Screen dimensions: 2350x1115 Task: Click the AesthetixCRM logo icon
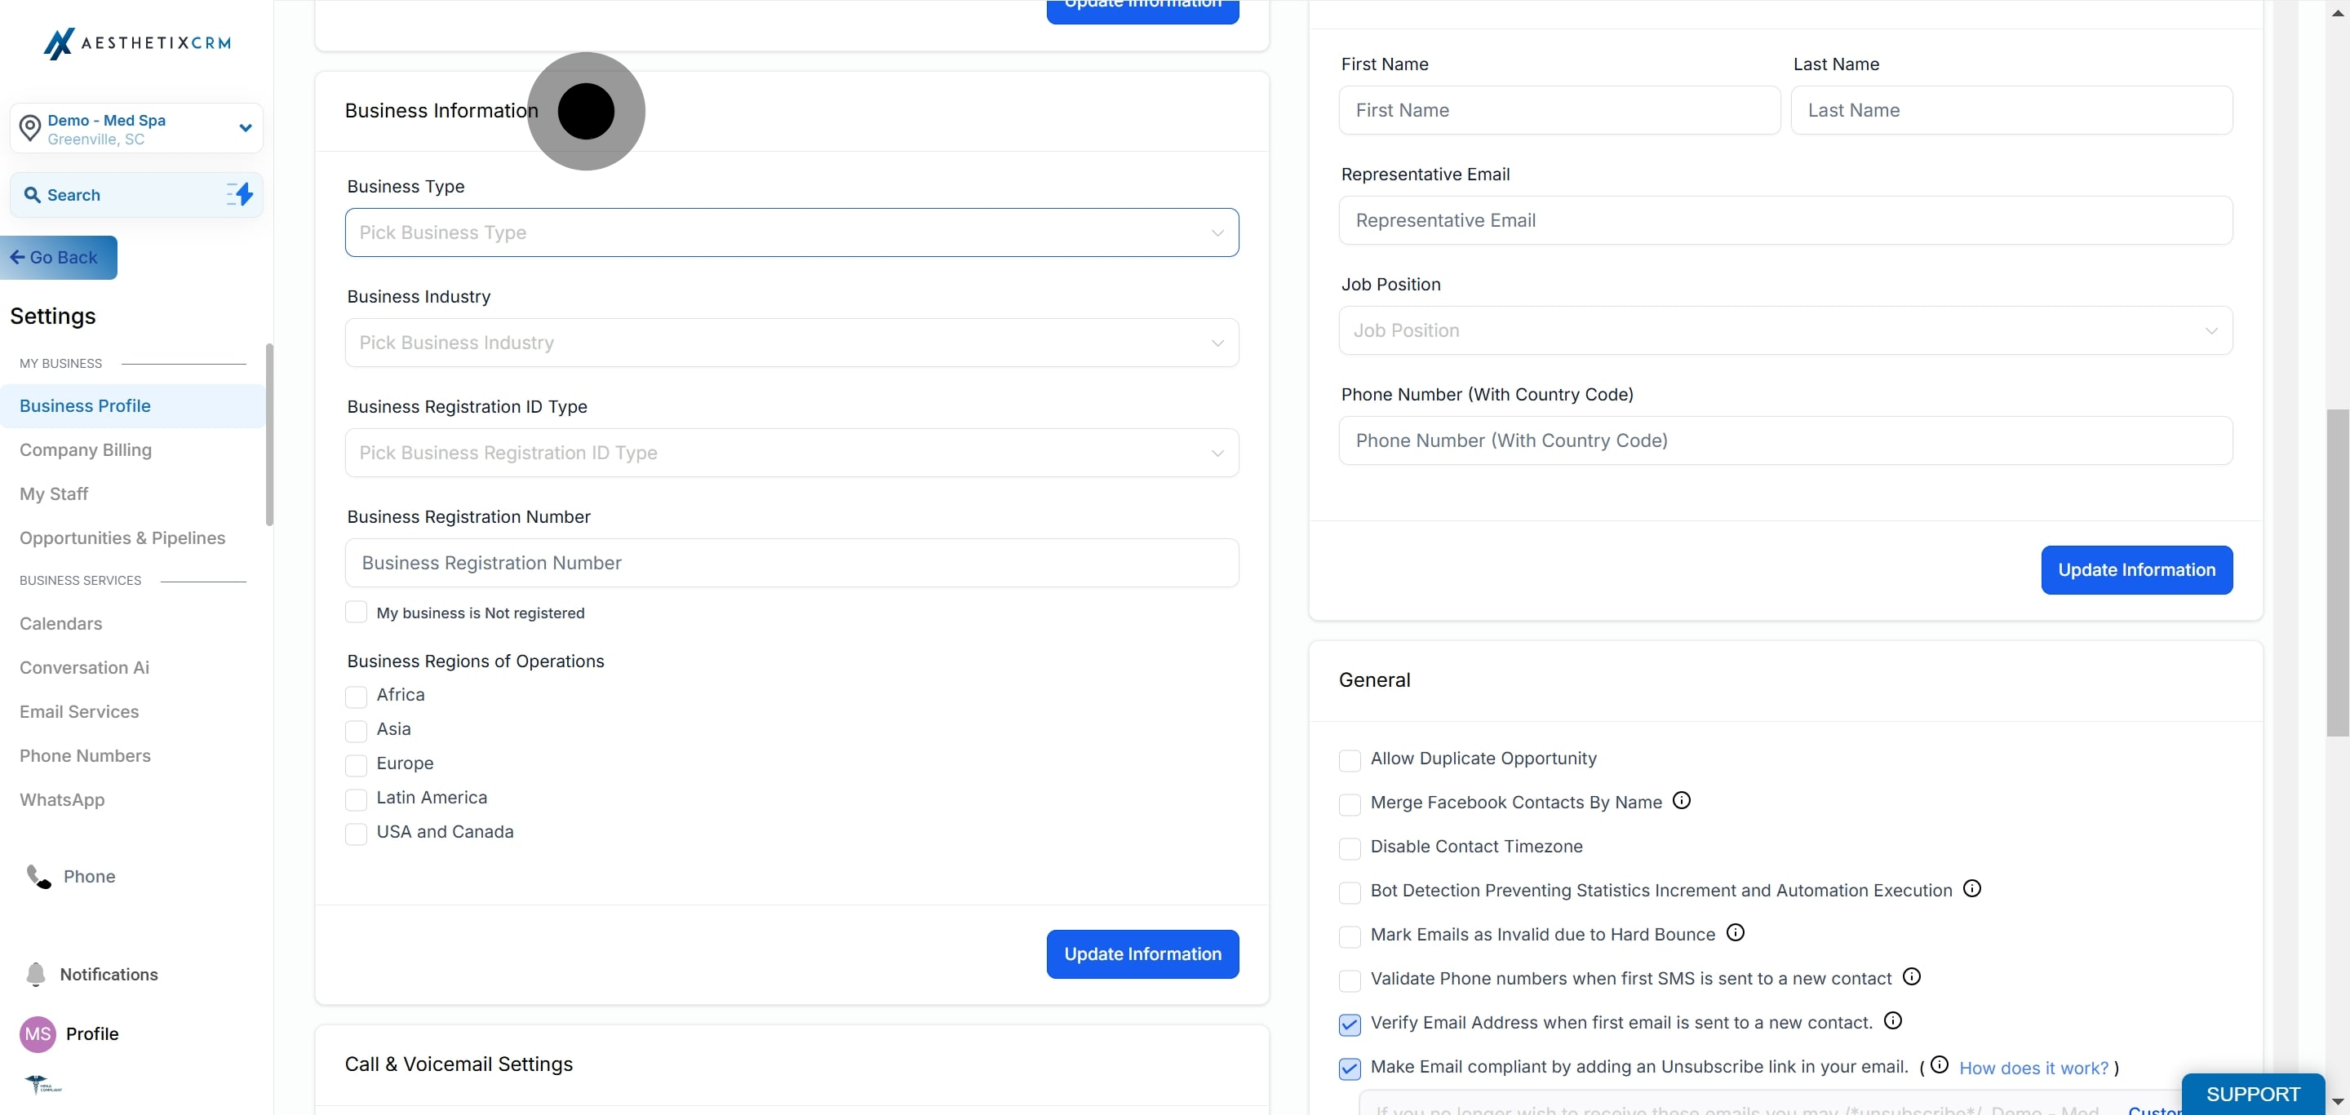click(59, 43)
